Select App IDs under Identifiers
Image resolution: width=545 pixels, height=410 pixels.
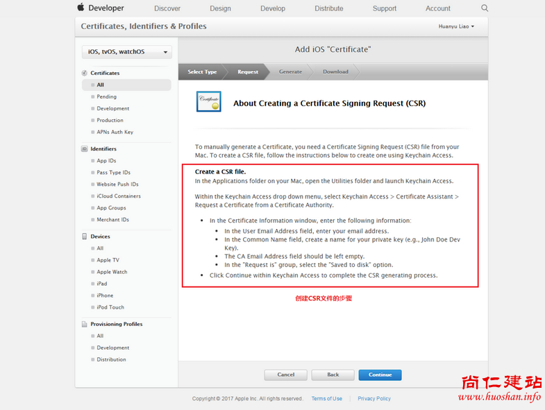click(x=106, y=161)
